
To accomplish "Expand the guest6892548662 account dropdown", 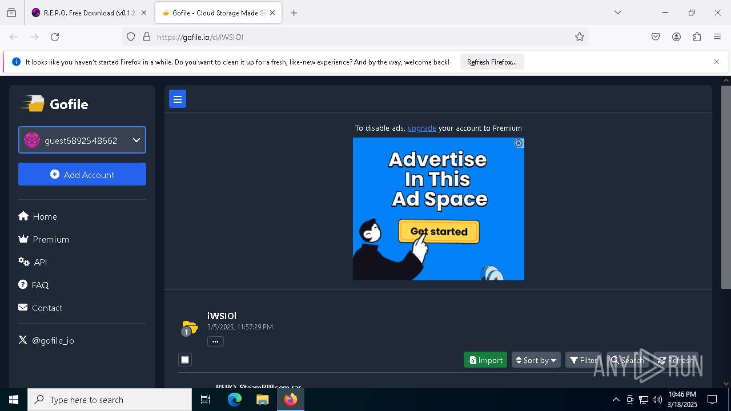I will click(82, 140).
